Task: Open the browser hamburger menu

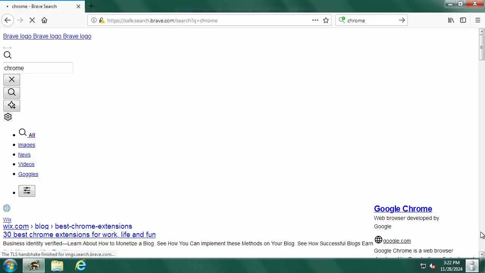Action: tap(477, 20)
